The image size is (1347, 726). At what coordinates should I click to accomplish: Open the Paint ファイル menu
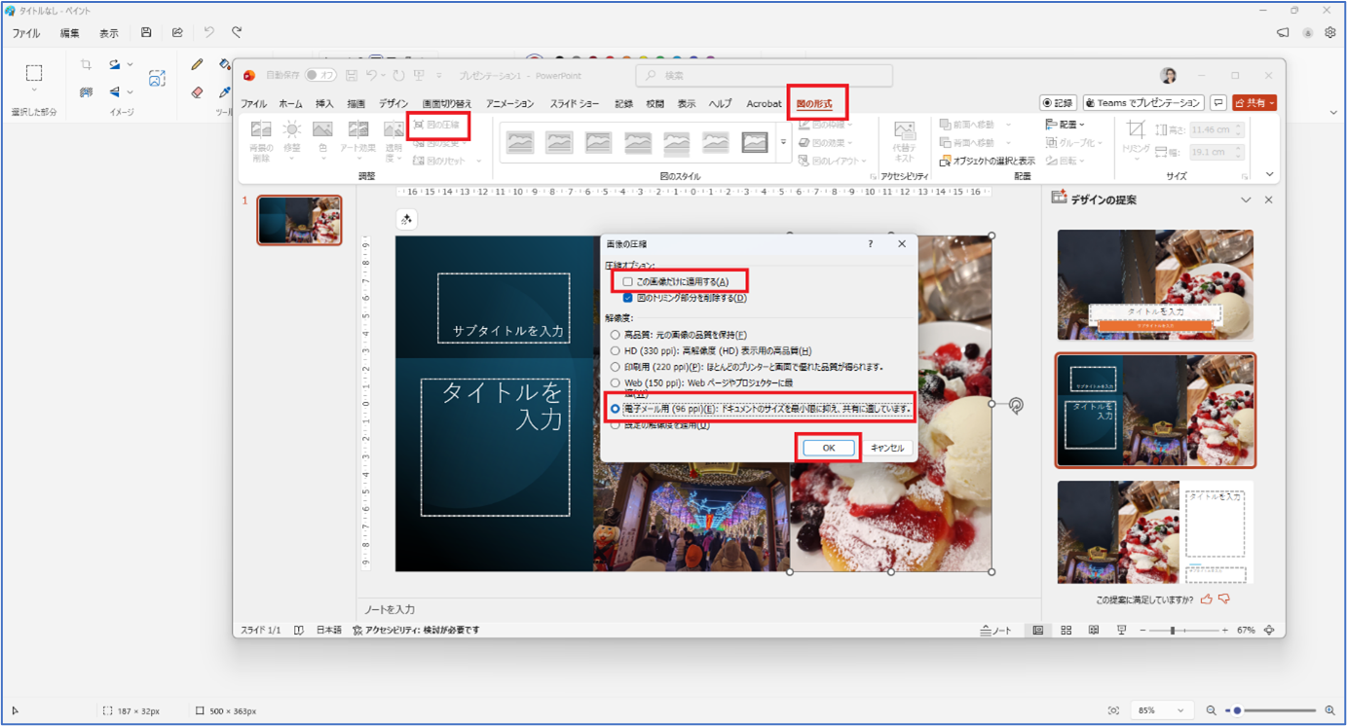tap(26, 33)
